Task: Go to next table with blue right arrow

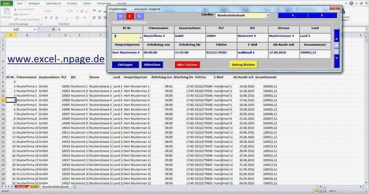Action: pyautogui.click(x=322, y=15)
